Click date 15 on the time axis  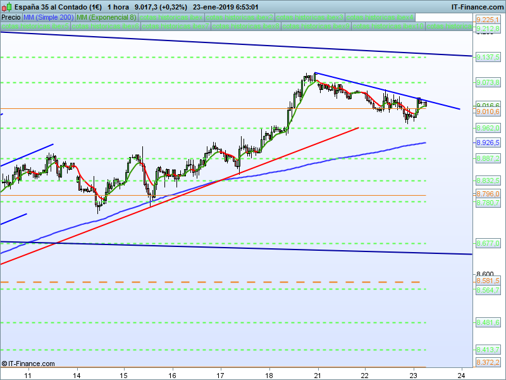123,376
